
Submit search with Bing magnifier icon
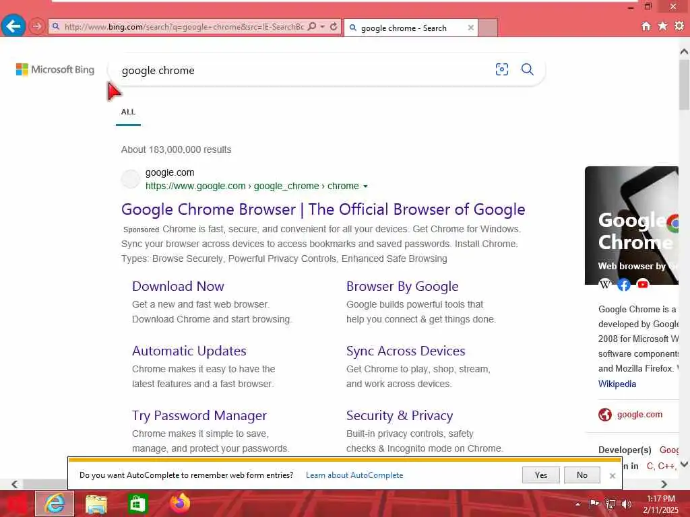(527, 69)
